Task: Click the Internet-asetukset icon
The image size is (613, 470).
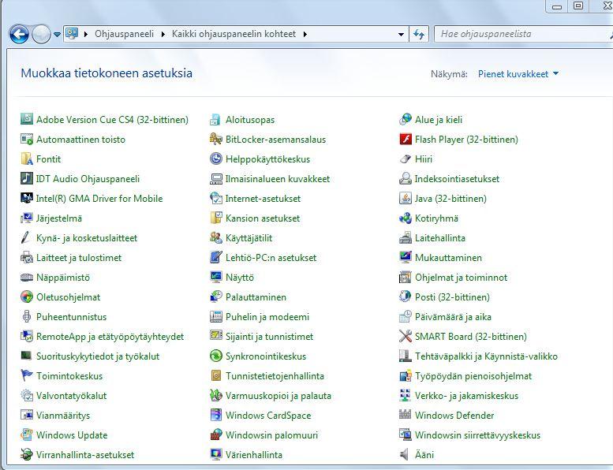Action: [216, 198]
